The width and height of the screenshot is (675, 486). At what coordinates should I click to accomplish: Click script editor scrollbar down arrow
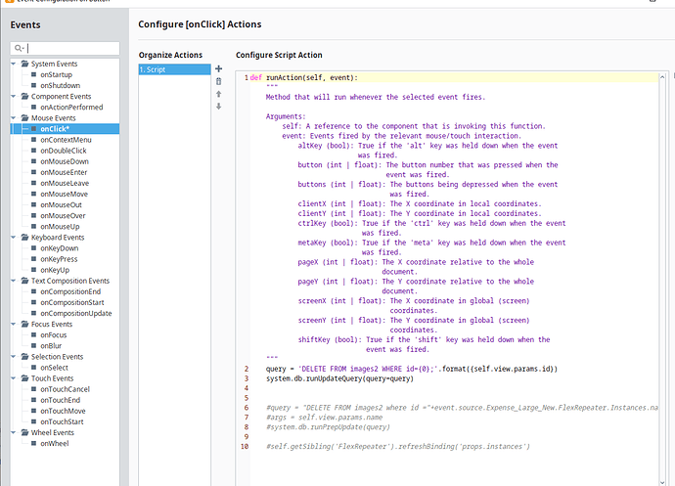(662, 482)
